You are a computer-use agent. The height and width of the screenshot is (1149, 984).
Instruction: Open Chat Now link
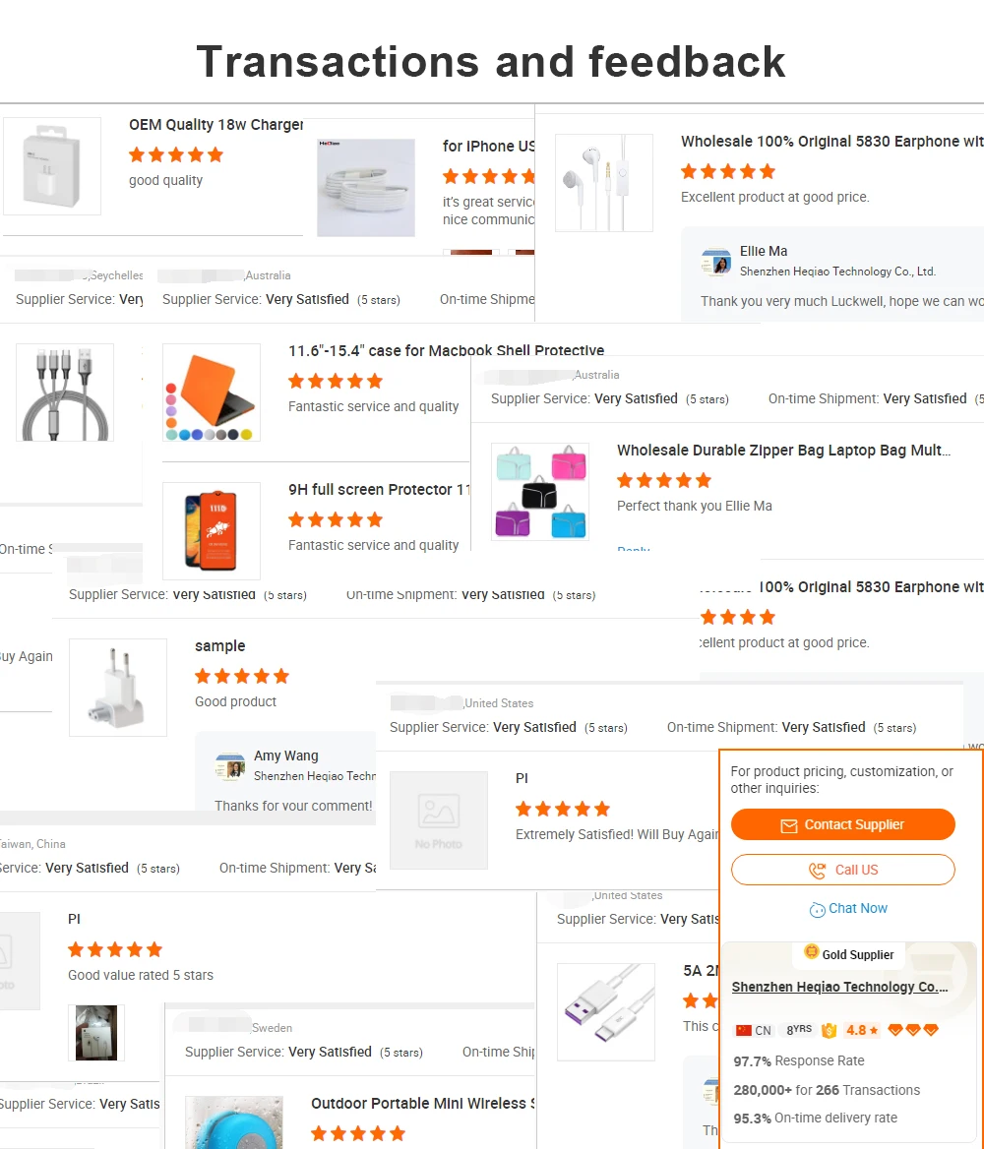pyautogui.click(x=857, y=909)
